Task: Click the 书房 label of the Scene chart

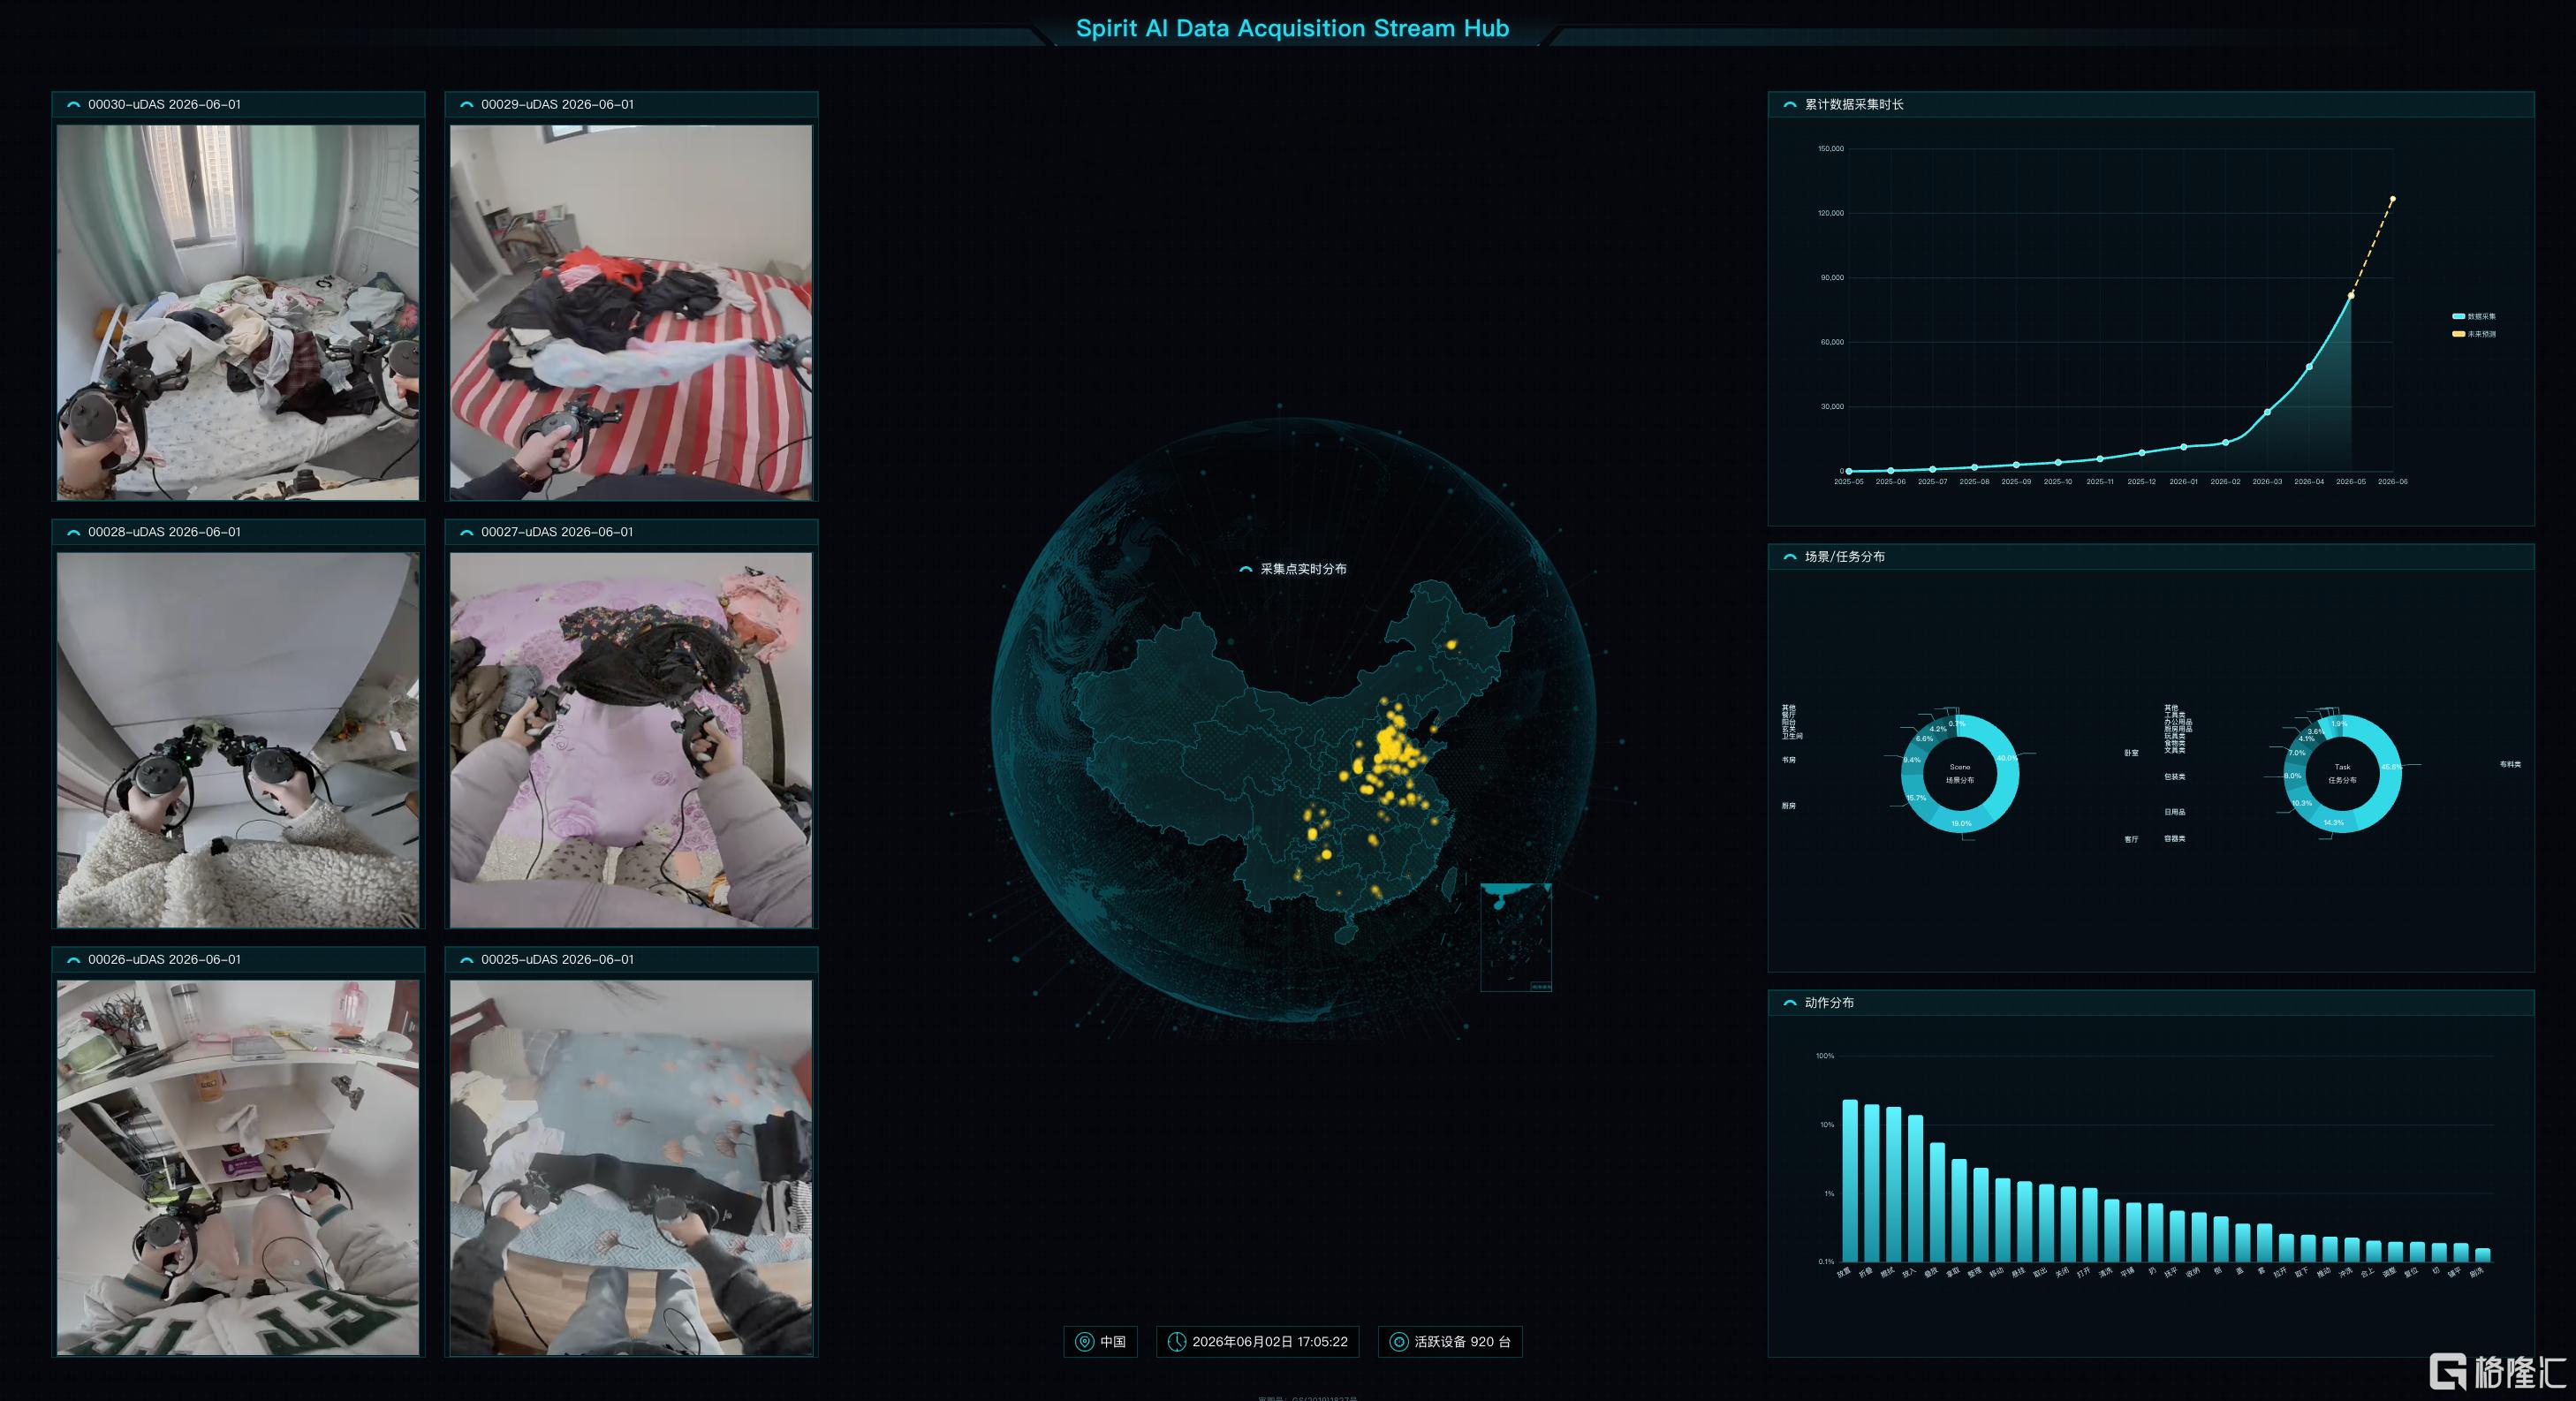Action: point(1789,760)
